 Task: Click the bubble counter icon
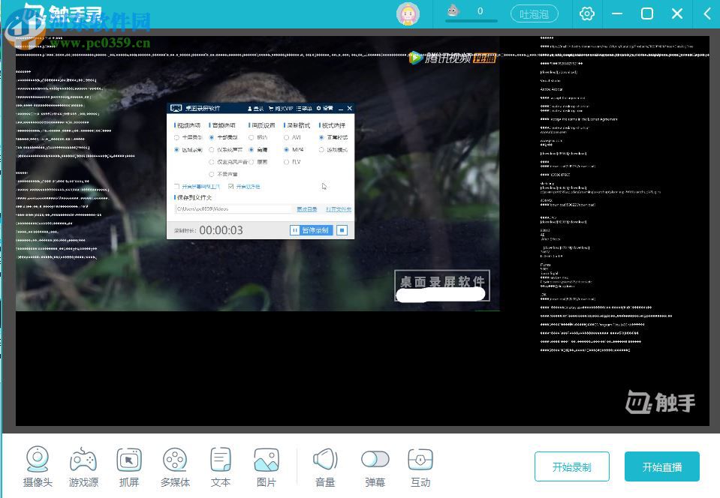point(453,10)
